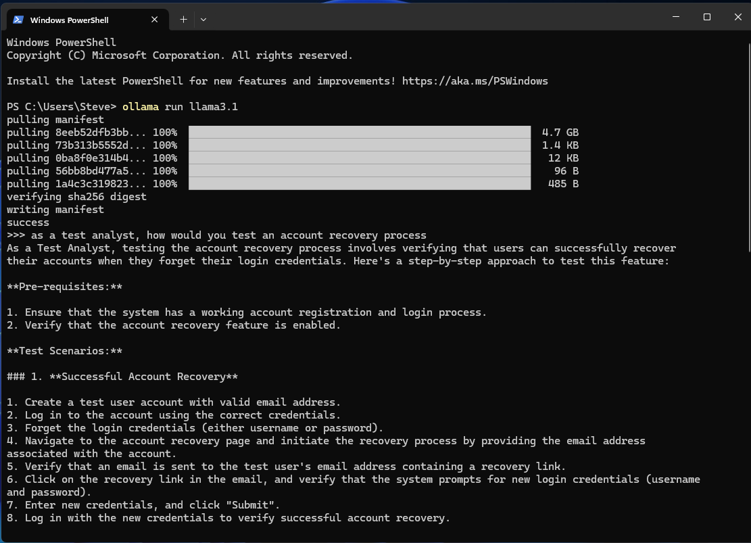Click the '4.7 GB' size value
The image size is (751, 543).
pos(560,133)
